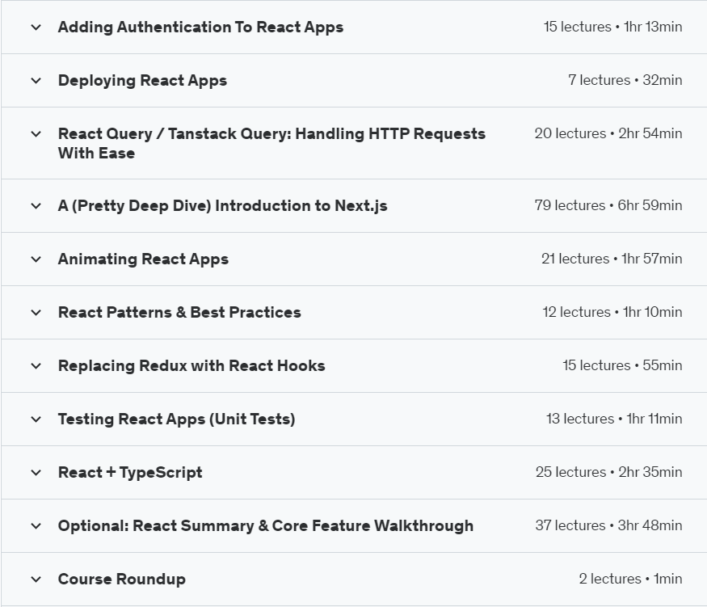Click the React Patterns & Best Practices chevron
This screenshot has height=607, width=707.
pos(36,313)
